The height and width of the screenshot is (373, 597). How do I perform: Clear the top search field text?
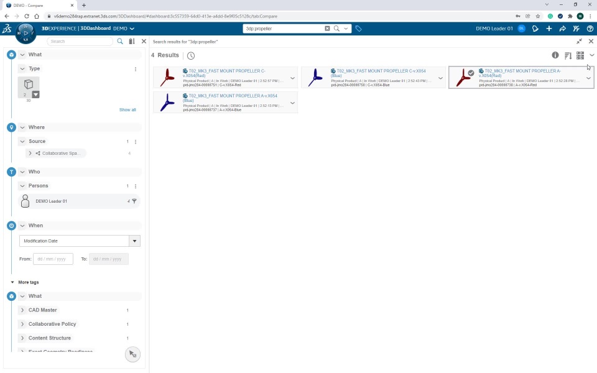327,29
